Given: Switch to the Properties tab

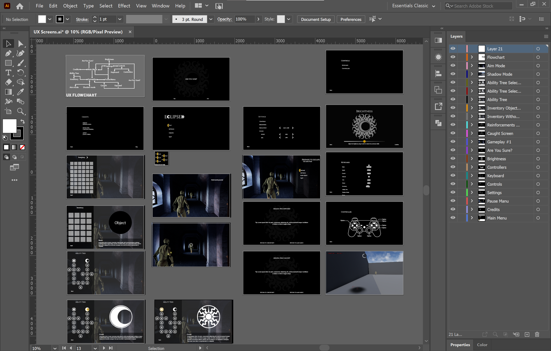Looking at the screenshot, I should (460, 345).
